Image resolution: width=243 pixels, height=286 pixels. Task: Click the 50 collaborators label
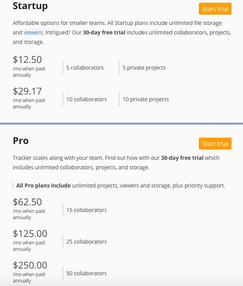pos(86,273)
